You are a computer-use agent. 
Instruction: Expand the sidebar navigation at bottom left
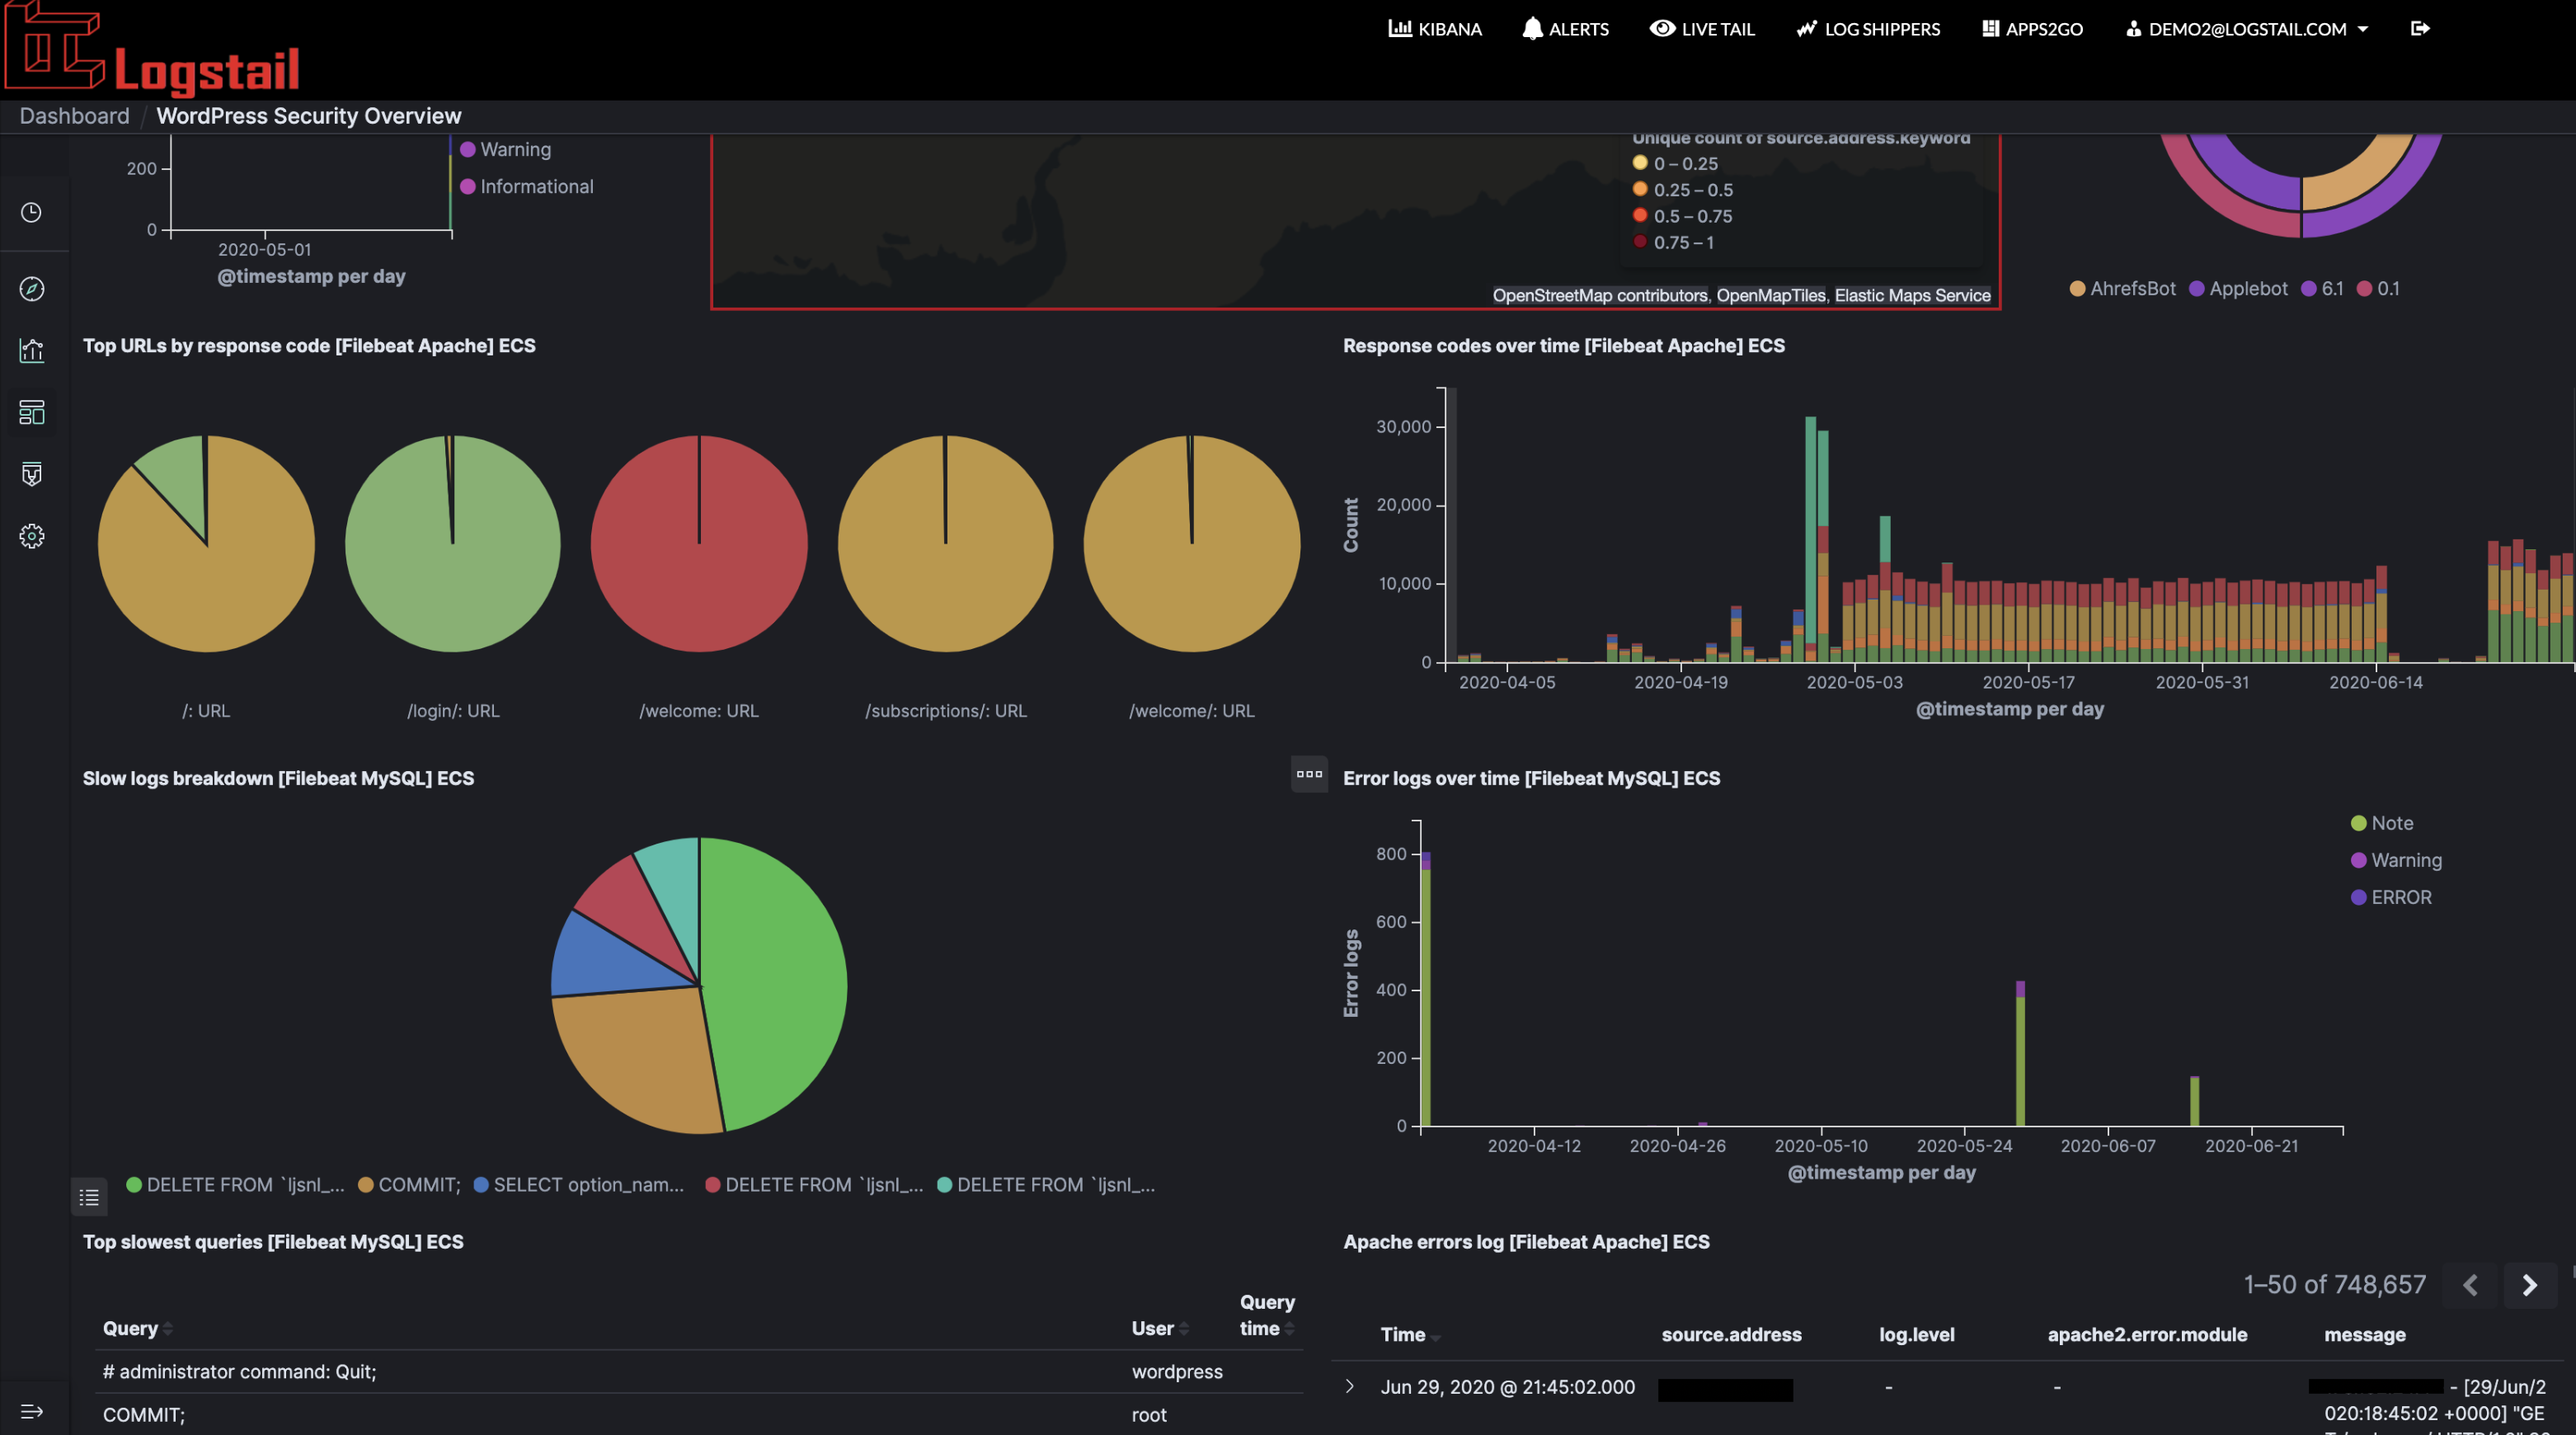click(x=31, y=1411)
